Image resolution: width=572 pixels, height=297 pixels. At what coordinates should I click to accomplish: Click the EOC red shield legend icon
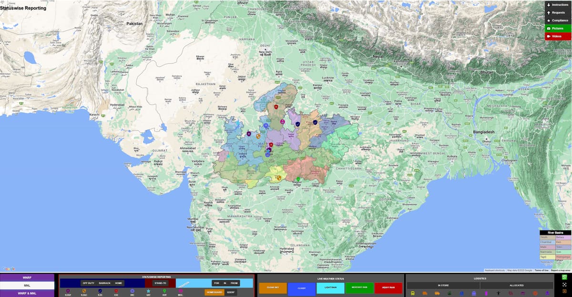pos(116,290)
